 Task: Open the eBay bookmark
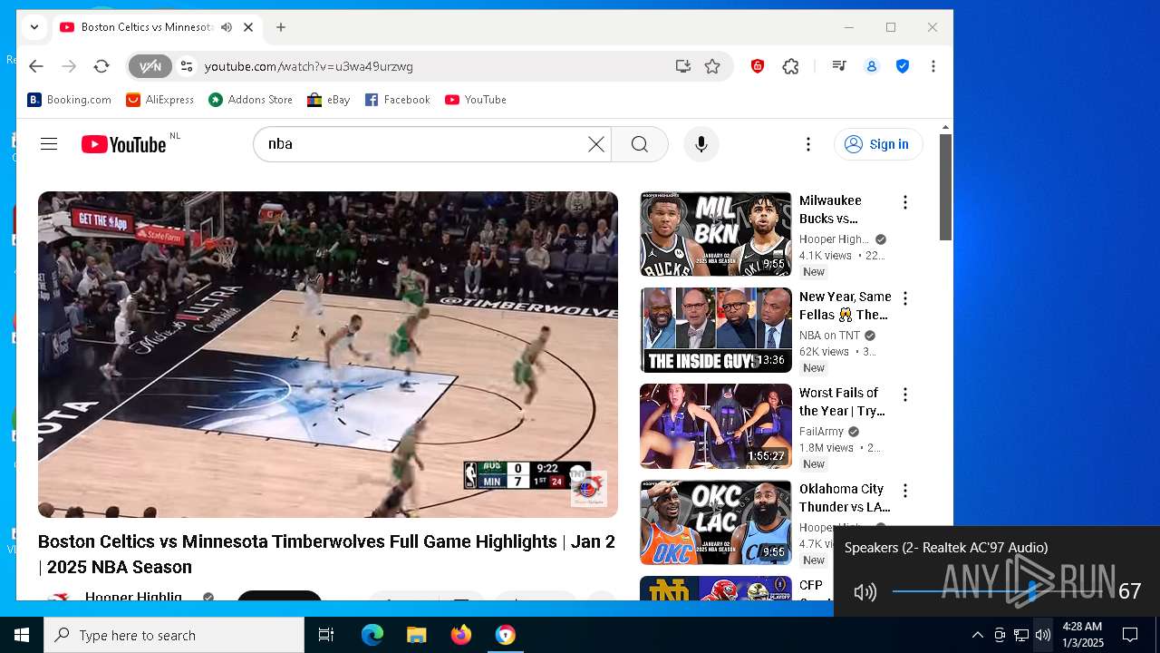[329, 100]
